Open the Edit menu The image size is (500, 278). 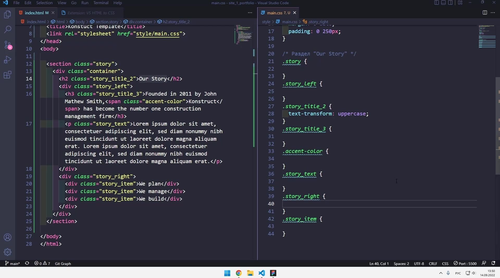coord(28,3)
